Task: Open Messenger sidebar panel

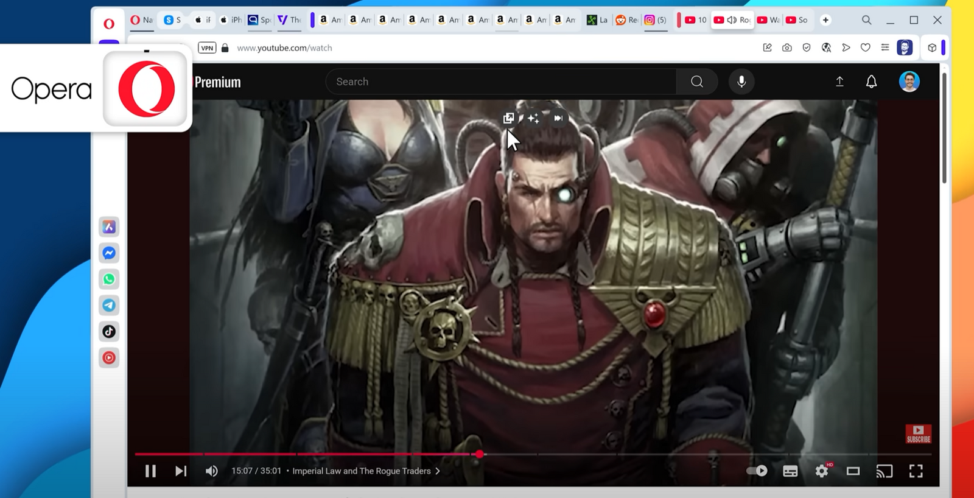Action: tap(109, 253)
